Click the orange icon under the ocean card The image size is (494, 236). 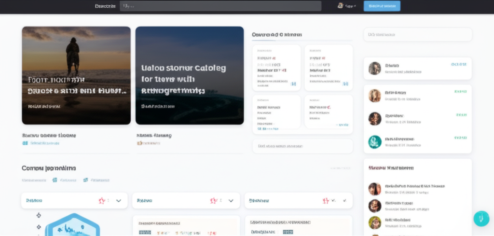point(139,143)
